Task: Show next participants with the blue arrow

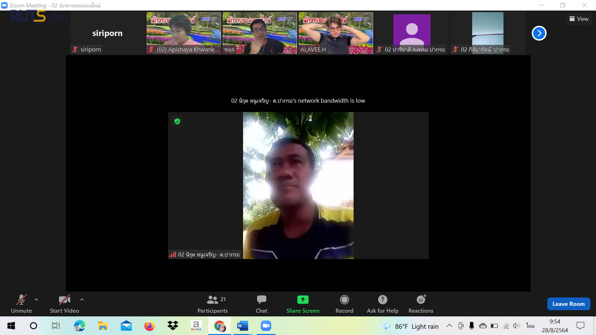Action: pos(539,33)
